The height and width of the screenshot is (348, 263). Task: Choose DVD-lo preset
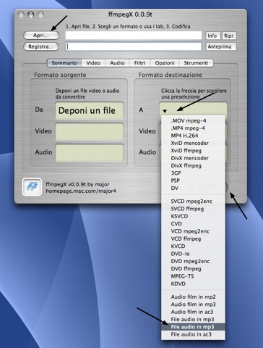pos(193,254)
